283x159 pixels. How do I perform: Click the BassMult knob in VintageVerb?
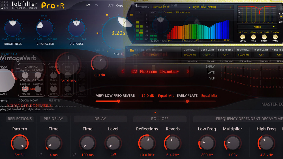coord(38,89)
